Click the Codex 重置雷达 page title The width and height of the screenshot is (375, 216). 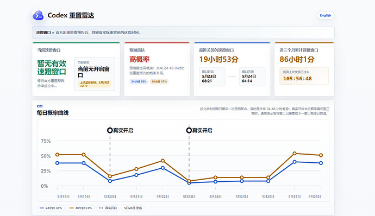click(71, 15)
